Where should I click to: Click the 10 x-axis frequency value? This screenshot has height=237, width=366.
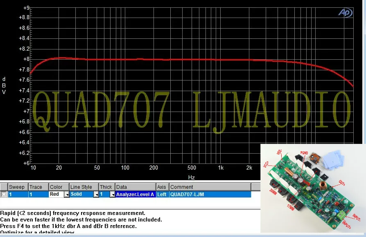33,168
